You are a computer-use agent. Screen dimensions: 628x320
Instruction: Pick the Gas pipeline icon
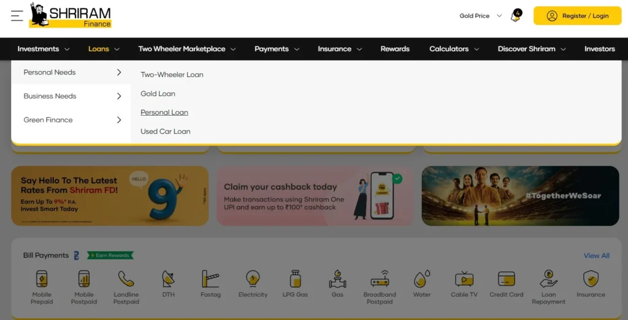(x=337, y=279)
